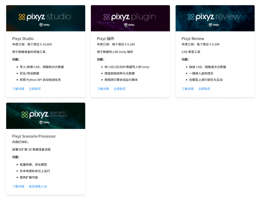Click the 保留层级结构与元数据 bullet
Viewport: 268px width, 200px height.
click(120, 74)
